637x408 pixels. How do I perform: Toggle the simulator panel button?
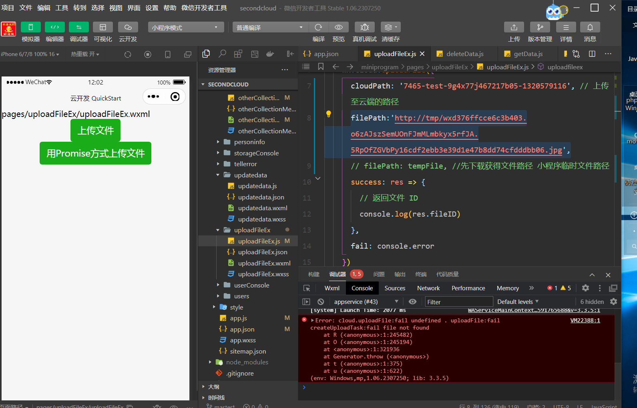coord(30,27)
